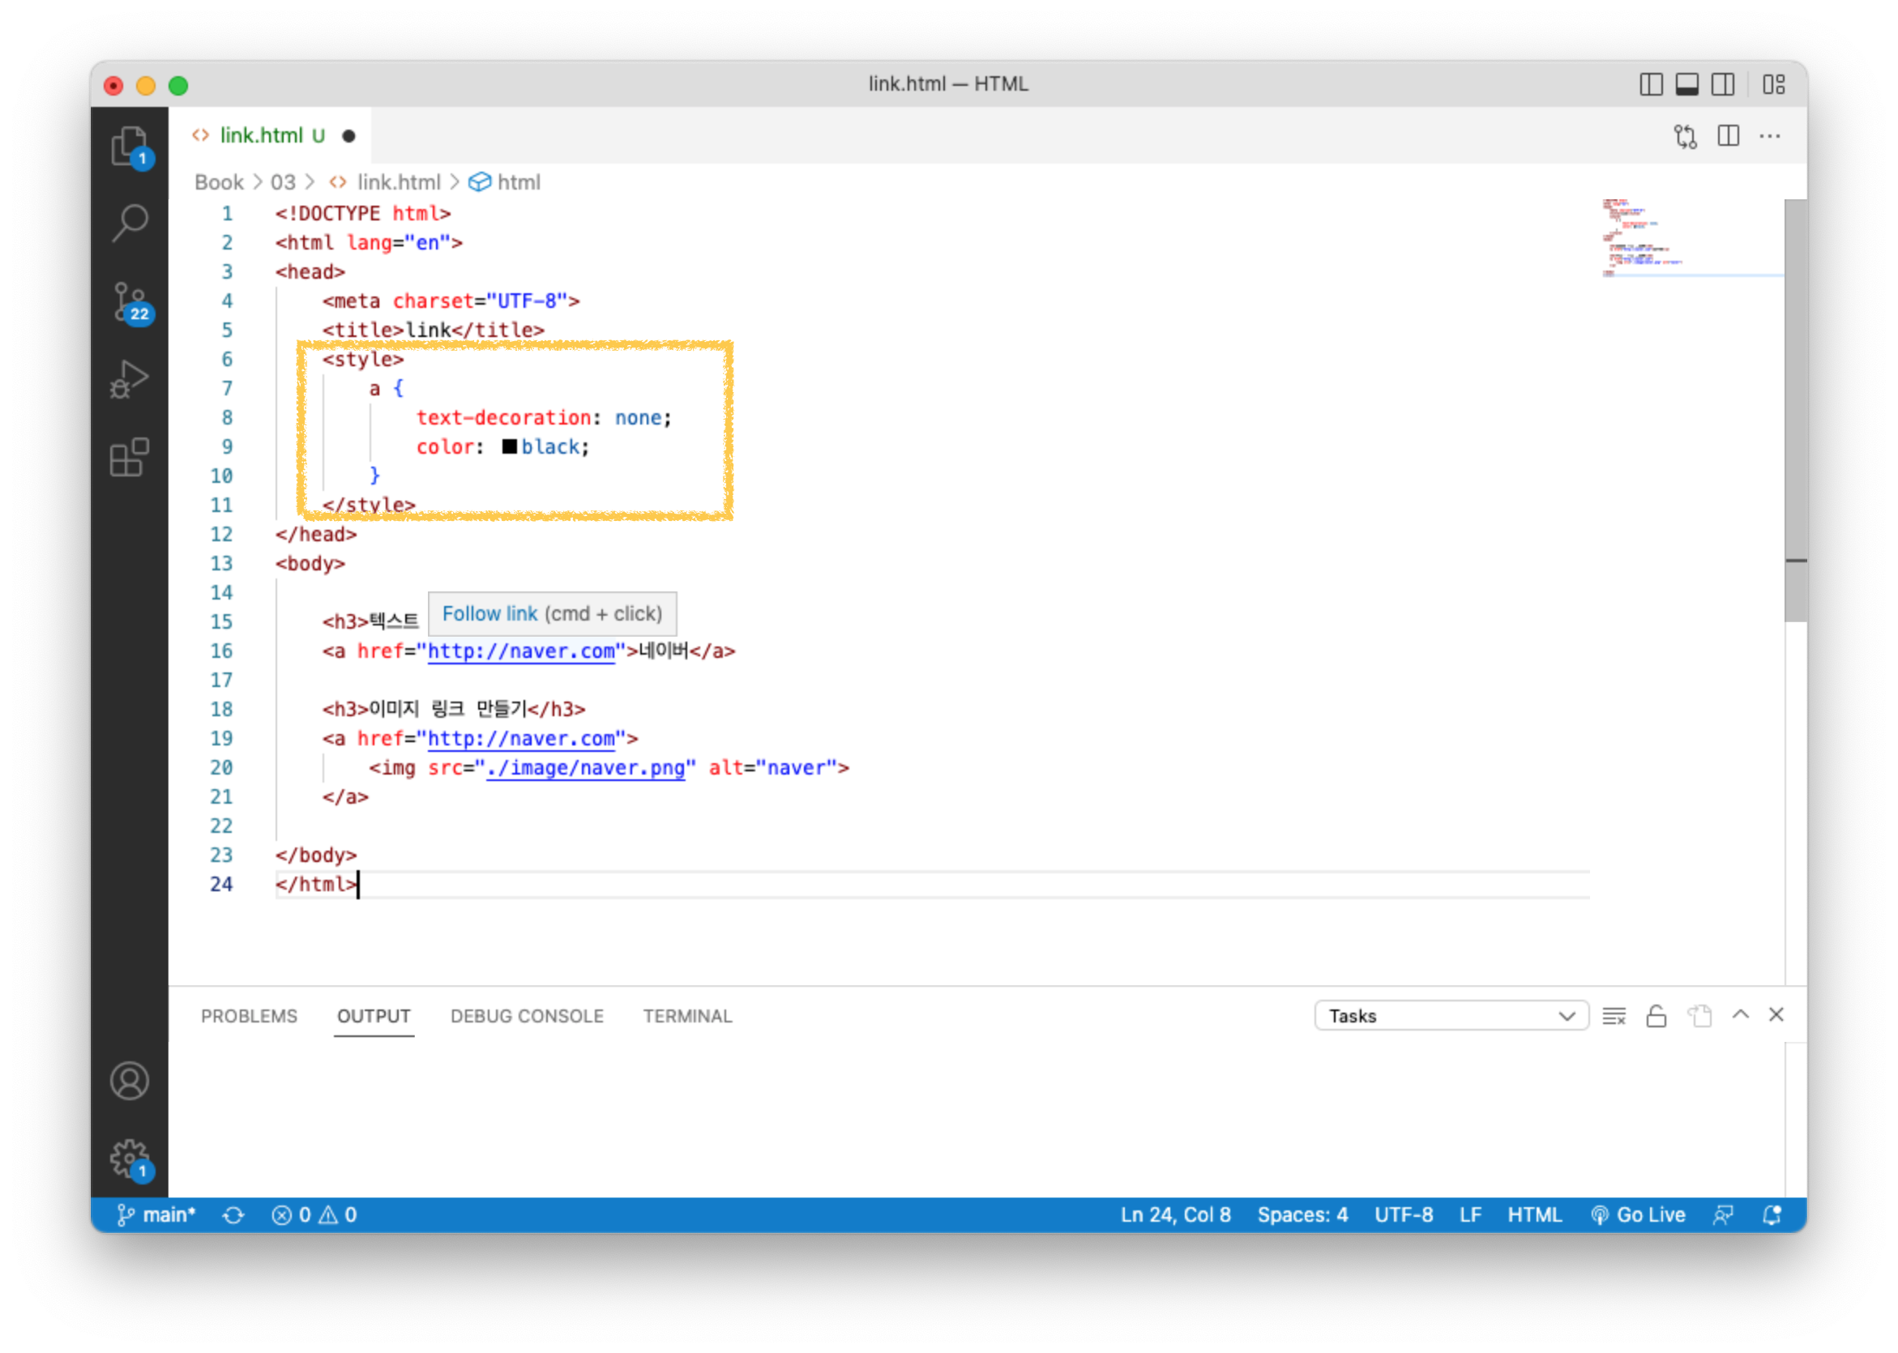This screenshot has width=1898, height=1353.
Task: Open the Run and Debug view
Action: point(129,380)
